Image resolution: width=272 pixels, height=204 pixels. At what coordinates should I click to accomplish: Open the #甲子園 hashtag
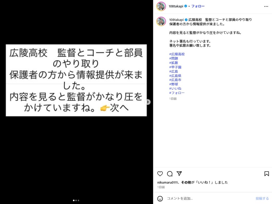click(175, 67)
